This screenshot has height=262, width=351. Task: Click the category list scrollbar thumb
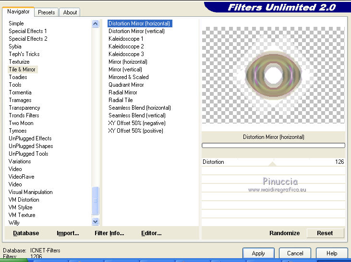(x=96, y=201)
